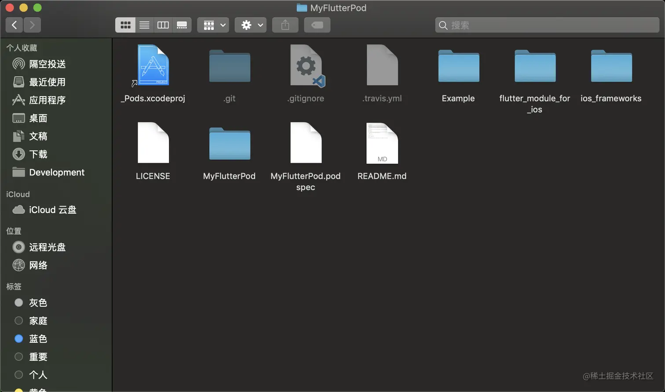Select the .git folder icon
Image resolution: width=665 pixels, height=392 pixels.
point(230,66)
